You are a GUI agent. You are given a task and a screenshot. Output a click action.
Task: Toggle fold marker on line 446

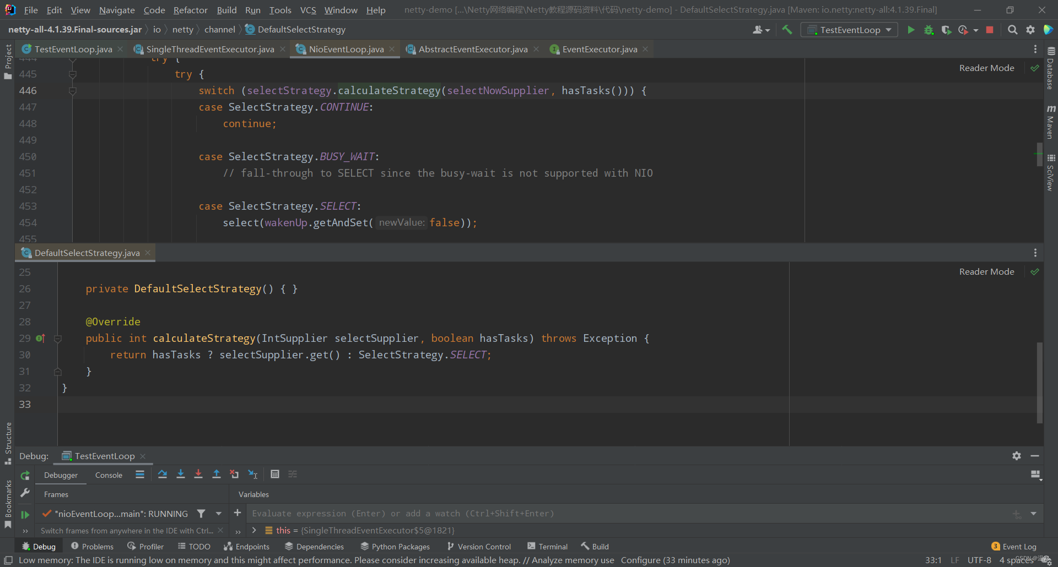click(72, 90)
